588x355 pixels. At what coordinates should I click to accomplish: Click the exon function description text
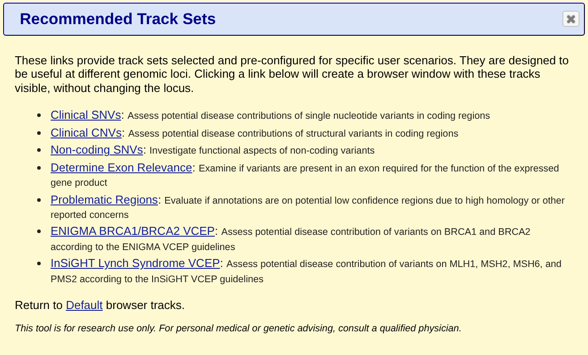click(305, 175)
